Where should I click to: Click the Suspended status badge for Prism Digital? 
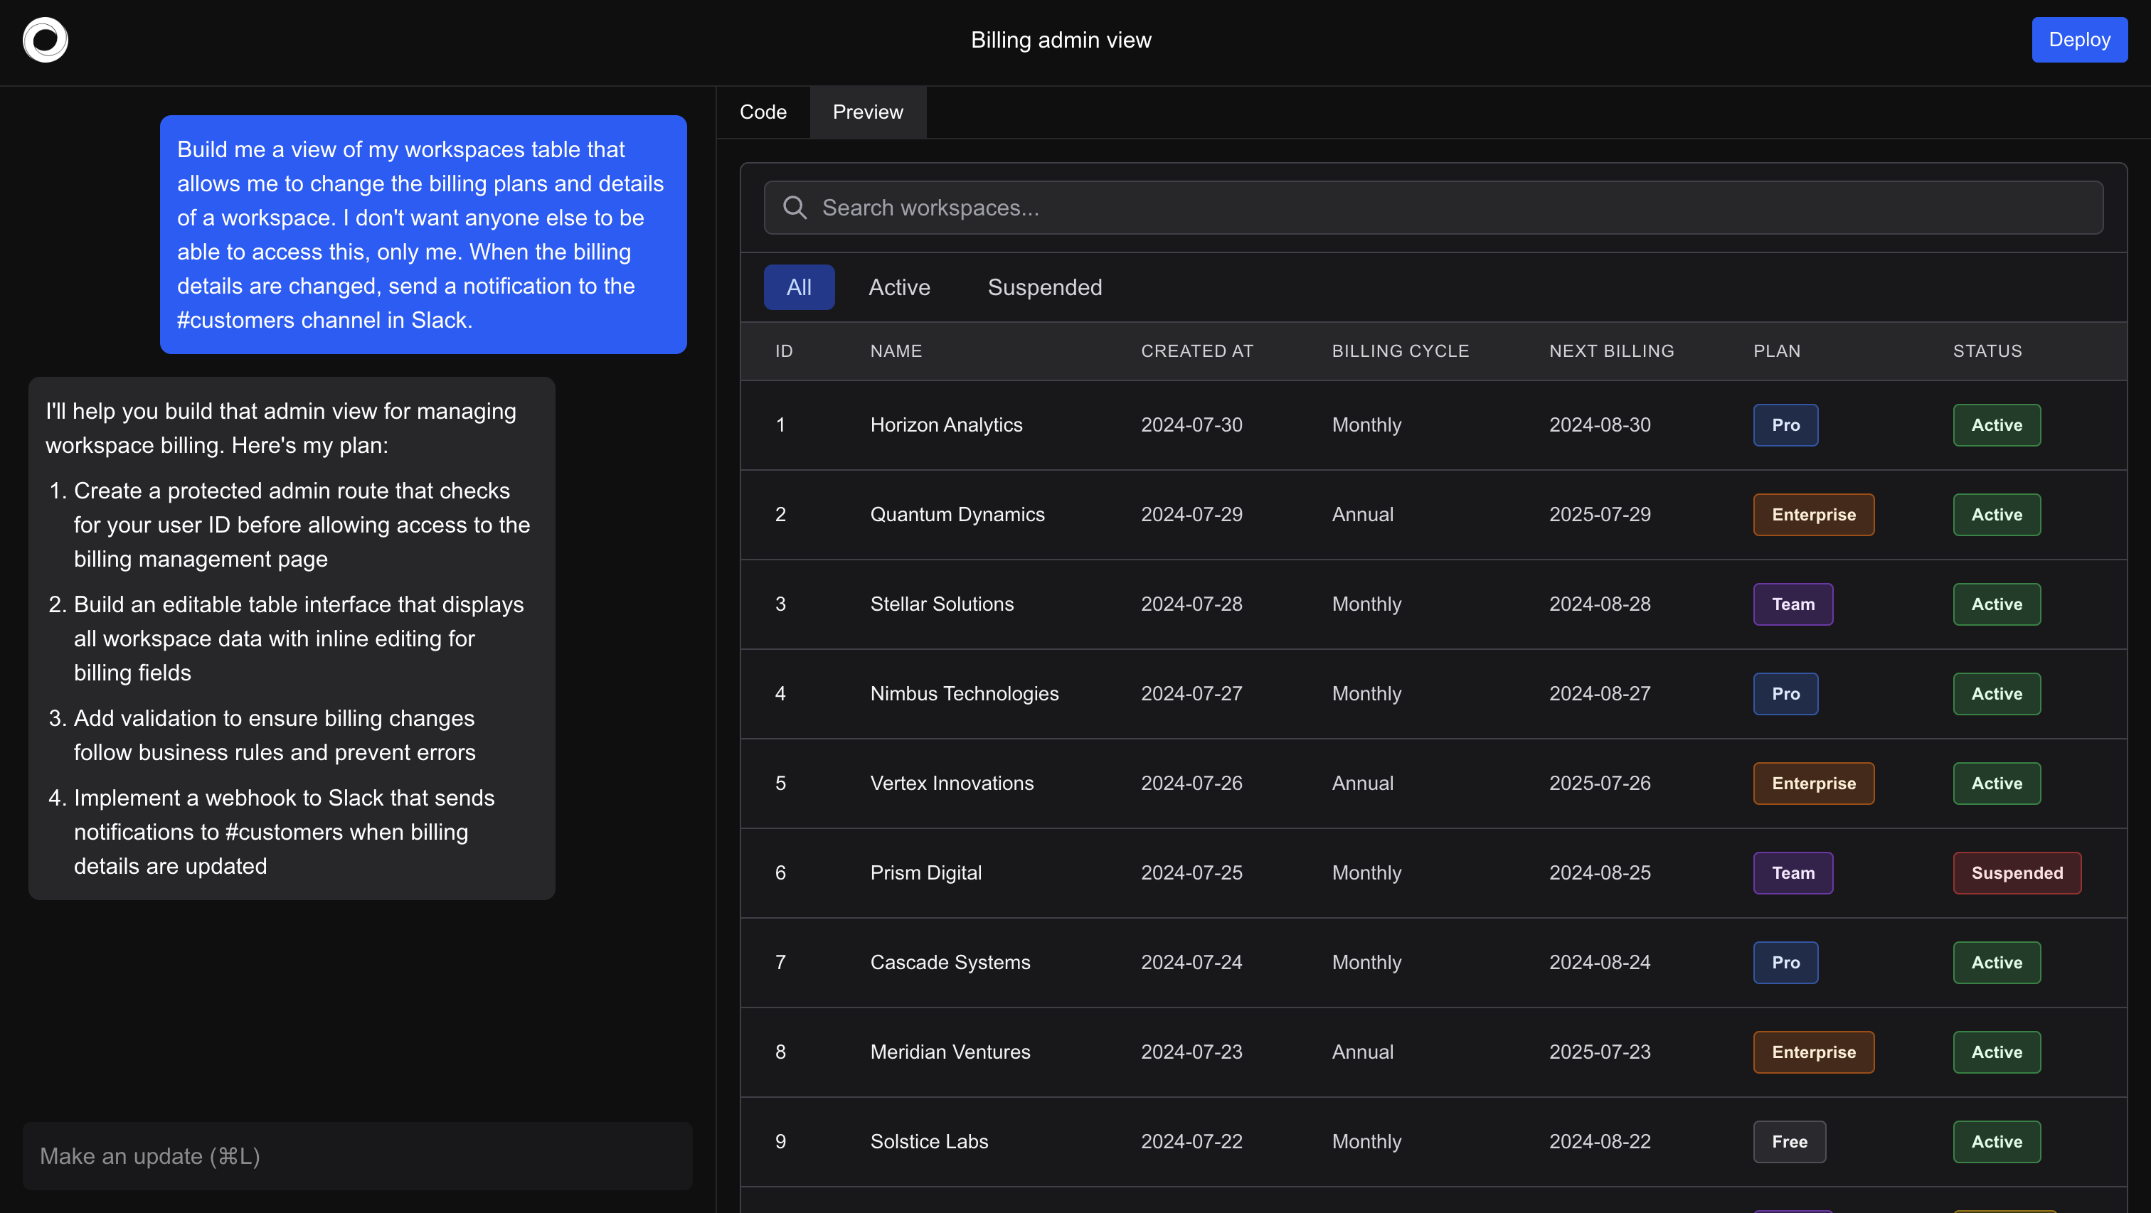pyautogui.click(x=2017, y=872)
